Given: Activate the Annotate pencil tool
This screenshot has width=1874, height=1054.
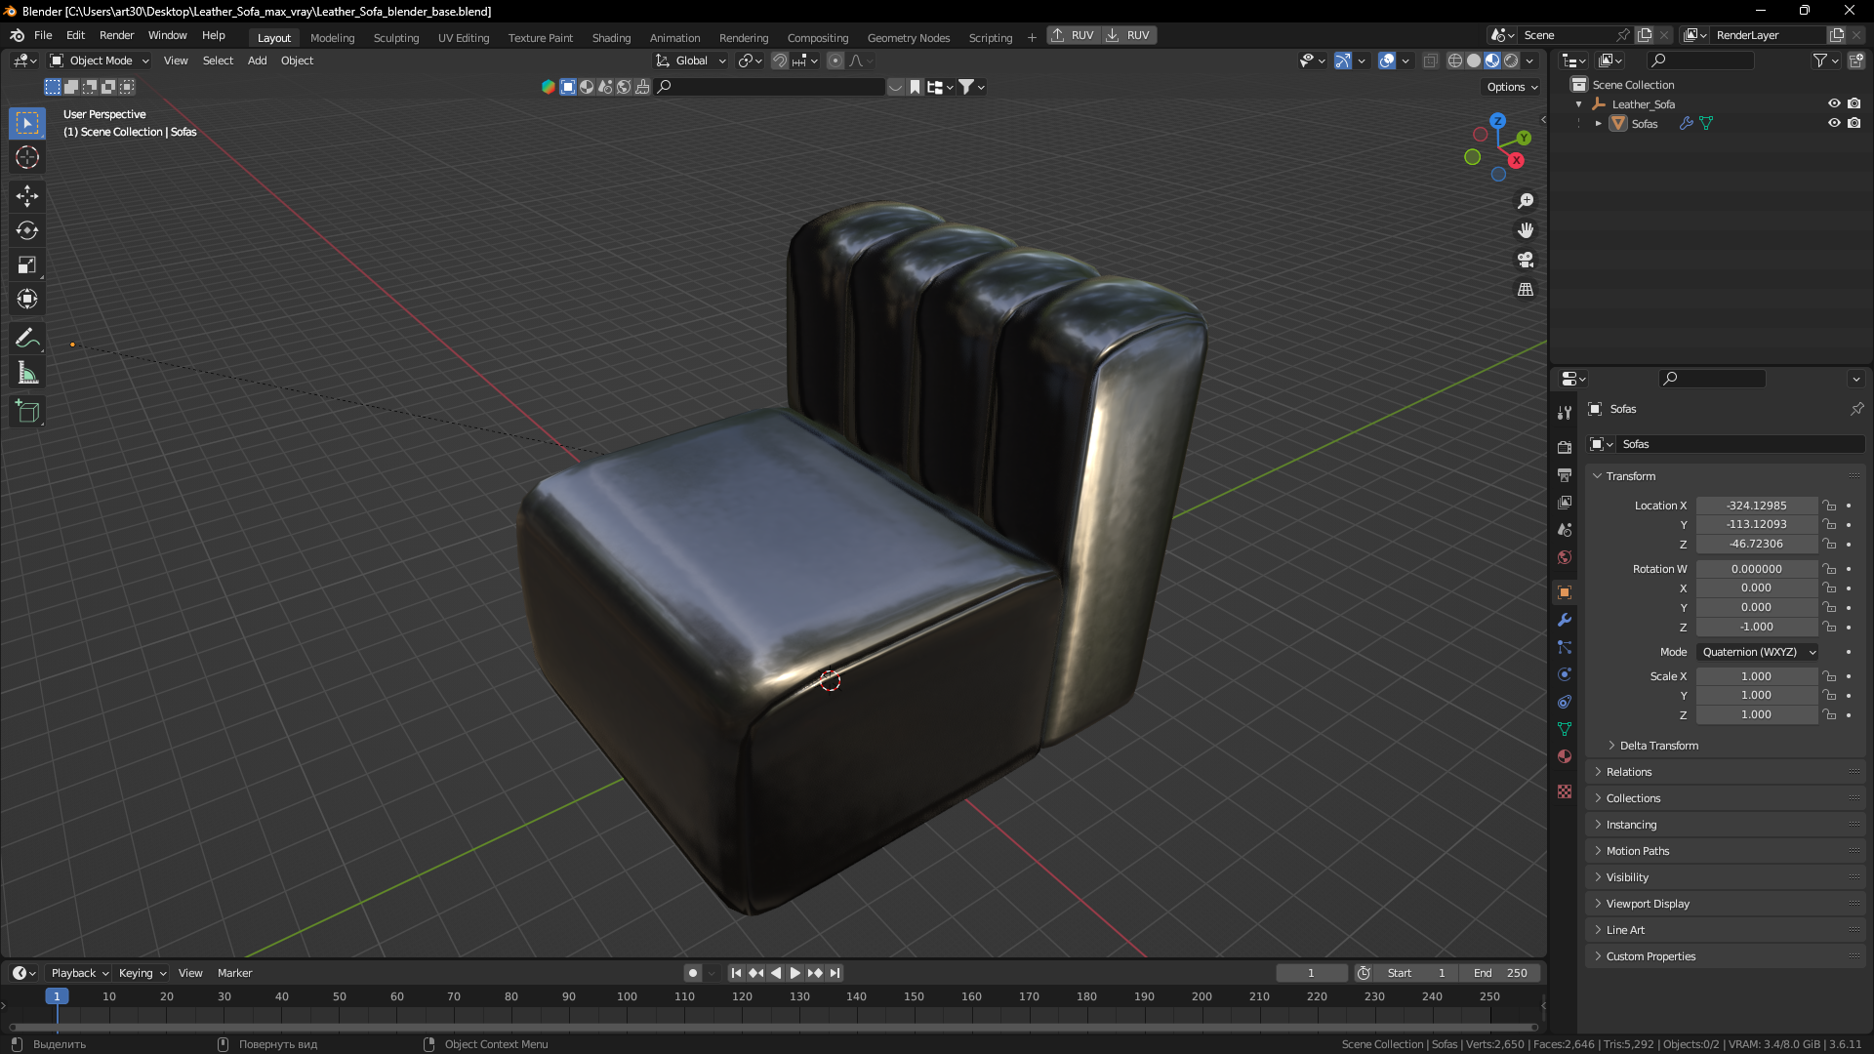Looking at the screenshot, I should (x=27, y=339).
